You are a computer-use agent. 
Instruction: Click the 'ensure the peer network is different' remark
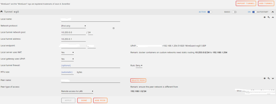tap(154, 87)
